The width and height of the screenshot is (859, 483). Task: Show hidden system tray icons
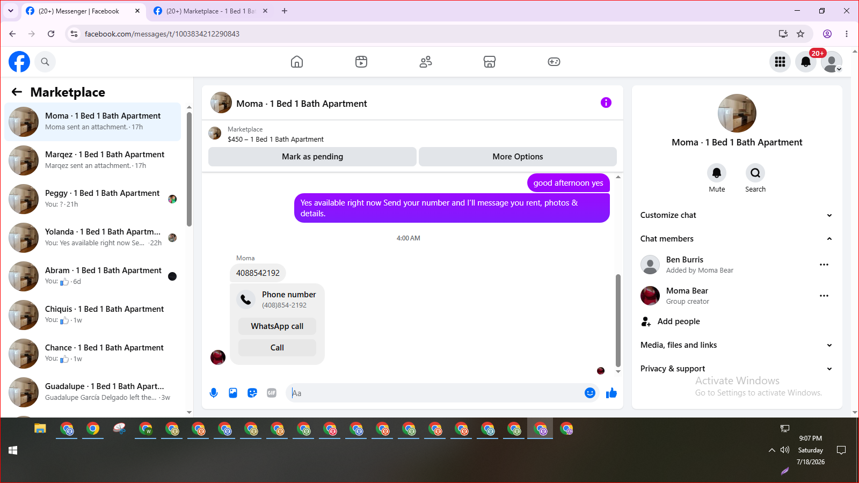point(771,450)
